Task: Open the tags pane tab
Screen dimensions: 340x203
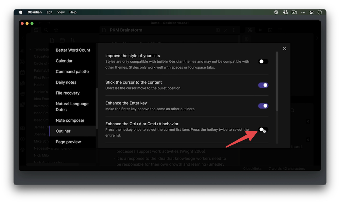Action: click(x=260, y=30)
